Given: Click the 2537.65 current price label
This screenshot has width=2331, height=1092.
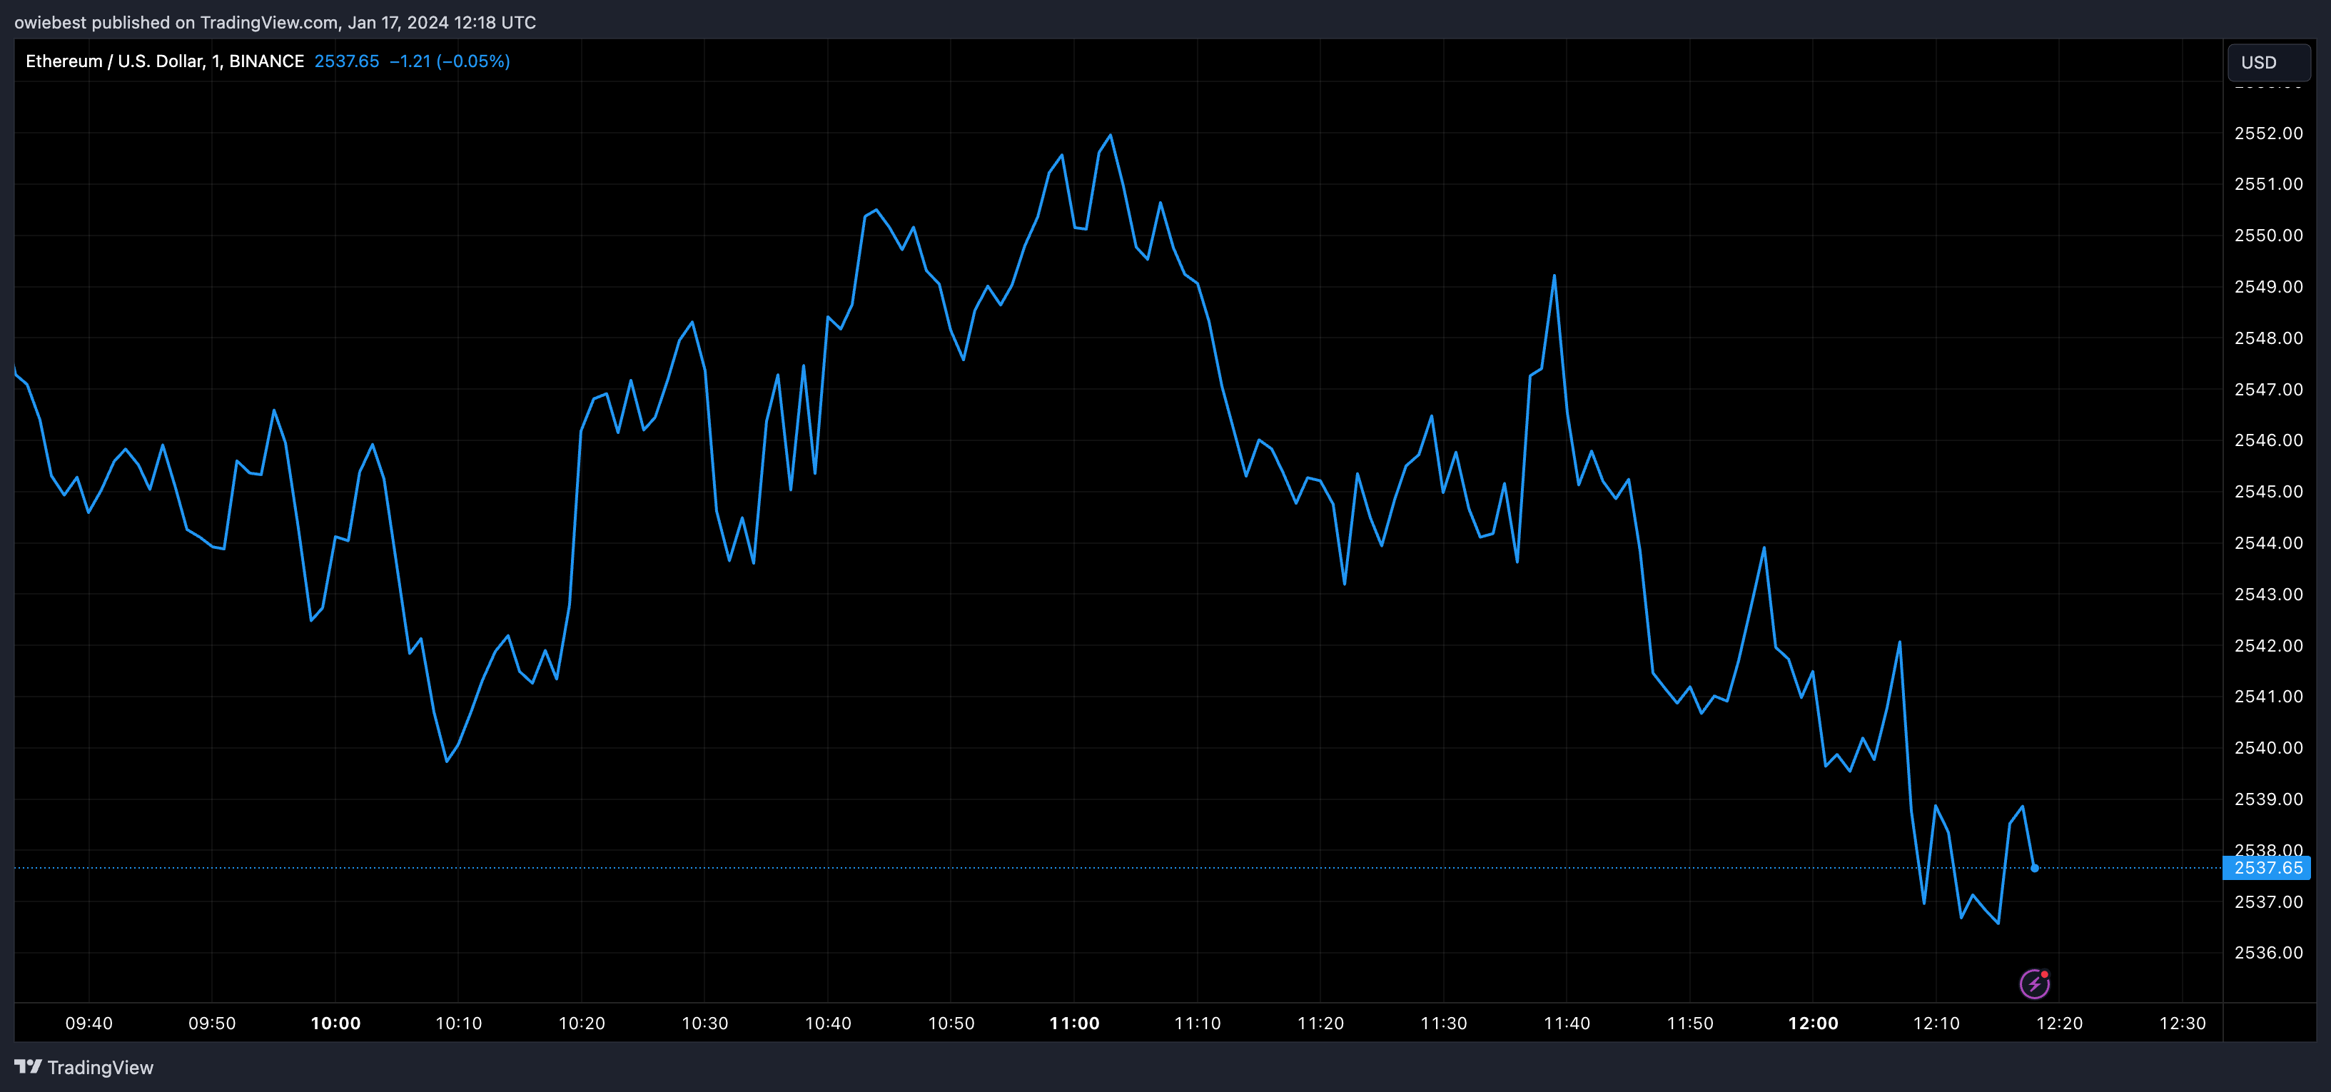Looking at the screenshot, I should pos(2267,868).
